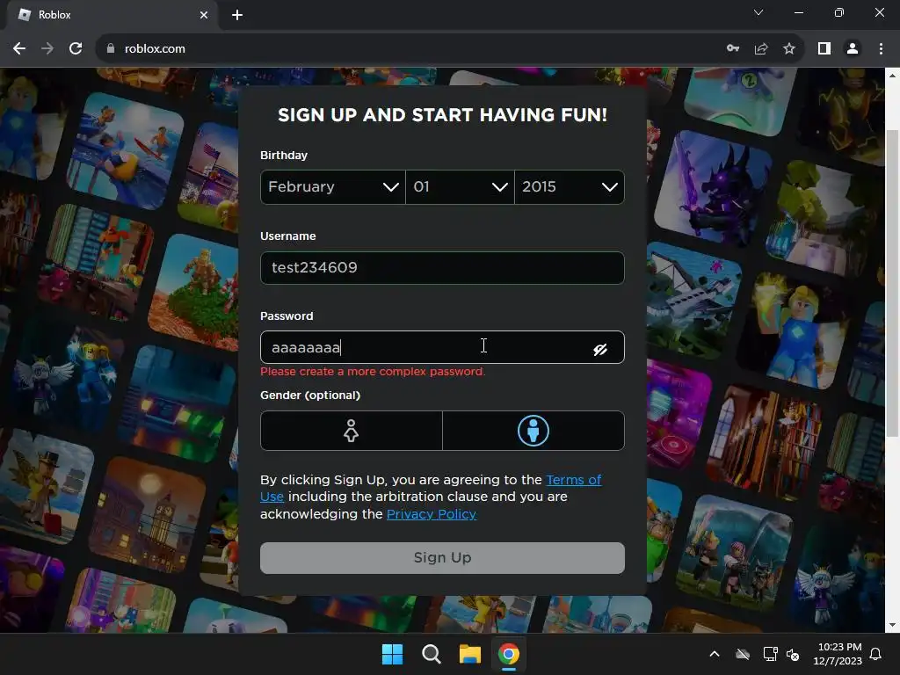The height and width of the screenshot is (675, 900).
Task: Open the Windows Start menu
Action: [x=393, y=654]
